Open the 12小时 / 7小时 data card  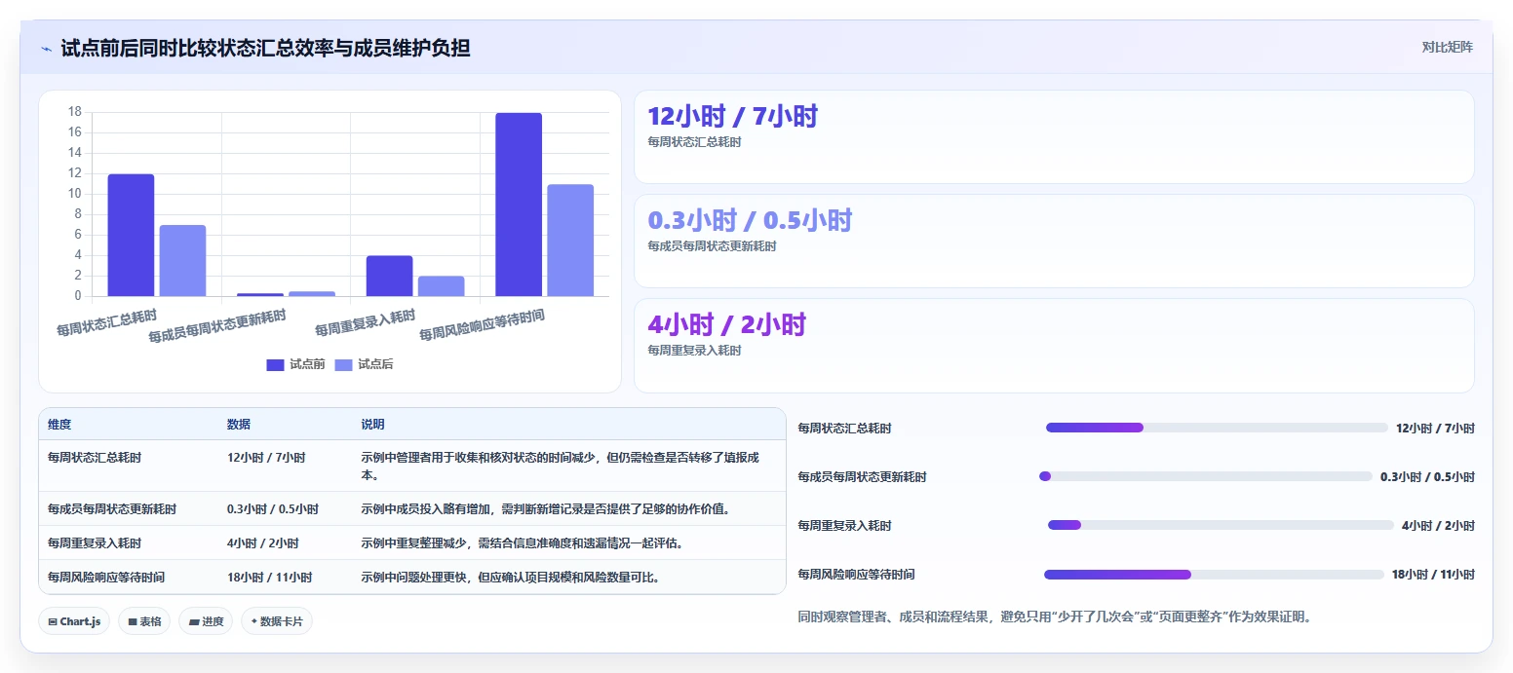click(x=1054, y=136)
